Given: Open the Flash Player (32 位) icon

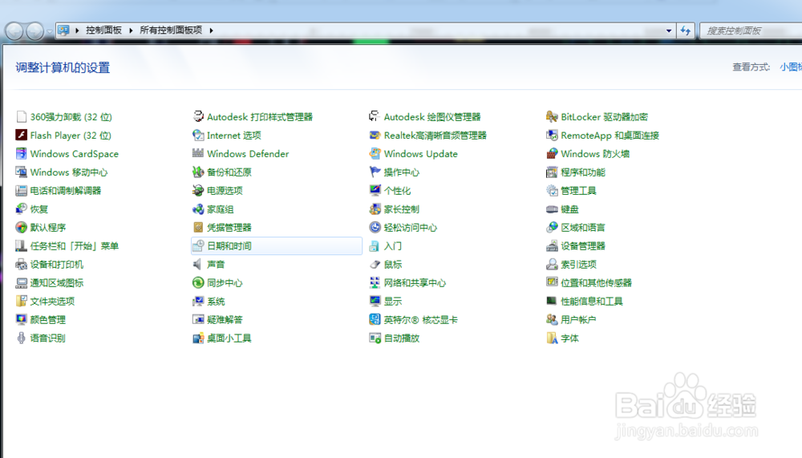Looking at the screenshot, I should click(x=21, y=135).
